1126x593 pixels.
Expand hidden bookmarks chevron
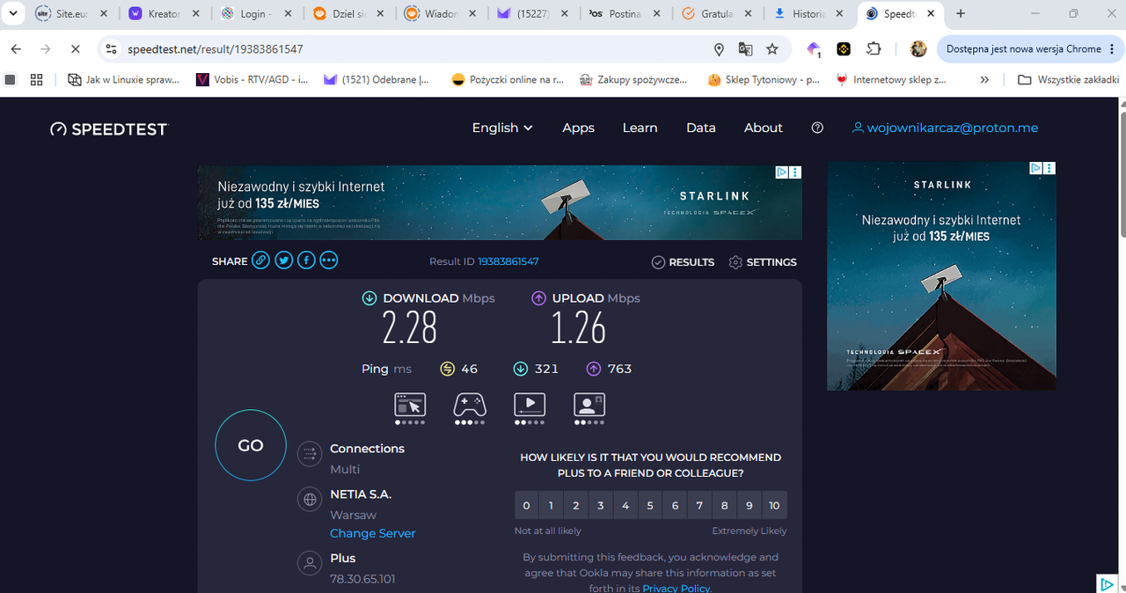point(984,79)
